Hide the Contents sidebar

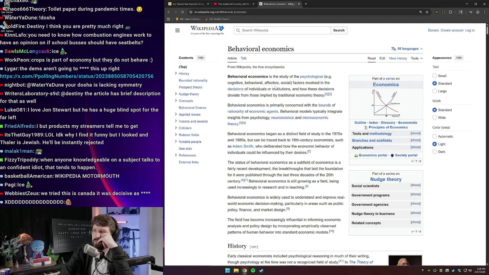tap(201, 58)
